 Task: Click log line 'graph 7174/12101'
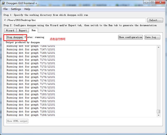coord(31,74)
